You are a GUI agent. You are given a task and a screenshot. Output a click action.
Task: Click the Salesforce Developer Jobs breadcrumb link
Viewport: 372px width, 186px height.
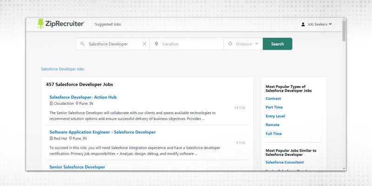tap(62, 69)
